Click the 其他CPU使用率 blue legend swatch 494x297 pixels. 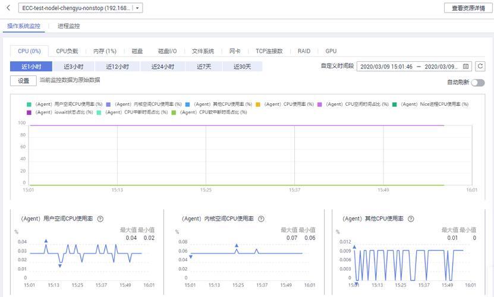click(x=187, y=105)
